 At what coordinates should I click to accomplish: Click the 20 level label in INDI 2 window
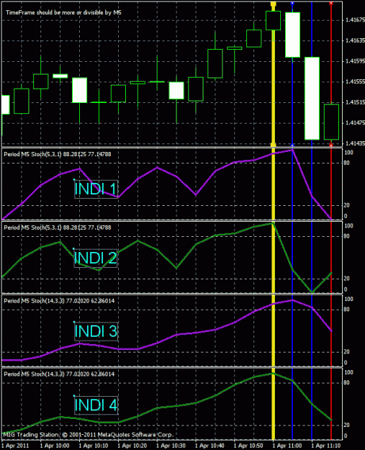(x=346, y=279)
